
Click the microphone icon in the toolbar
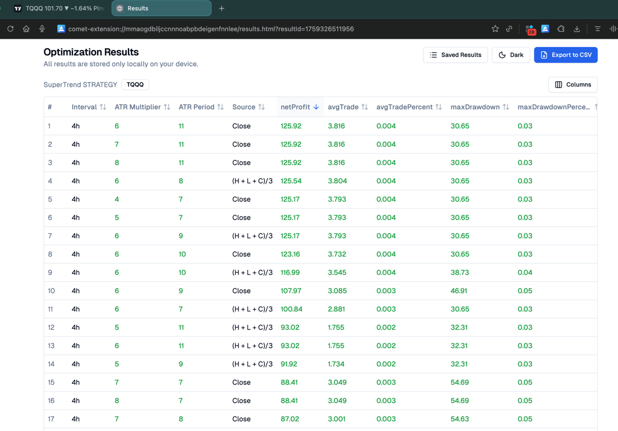tap(42, 29)
